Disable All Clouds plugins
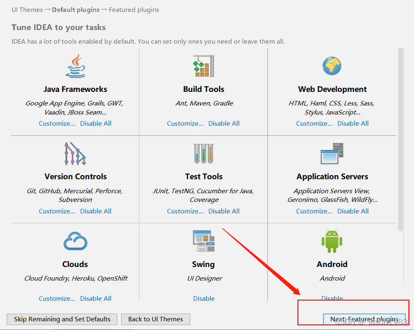 pyautogui.click(x=96, y=299)
